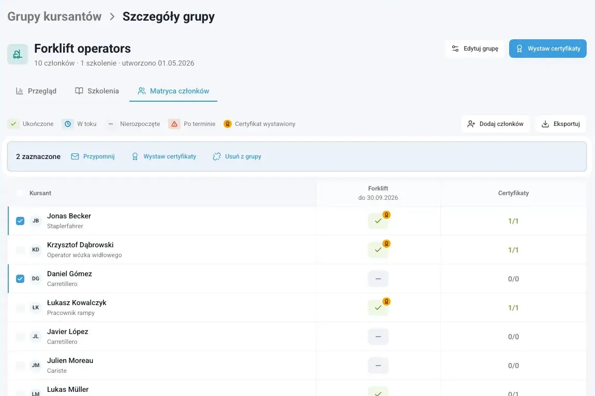595x396 pixels.
Task: Click the Forklift column header
Action: pyautogui.click(x=378, y=193)
